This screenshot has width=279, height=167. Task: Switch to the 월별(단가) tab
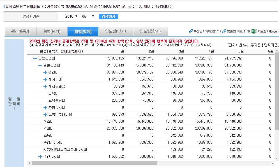click(52, 31)
